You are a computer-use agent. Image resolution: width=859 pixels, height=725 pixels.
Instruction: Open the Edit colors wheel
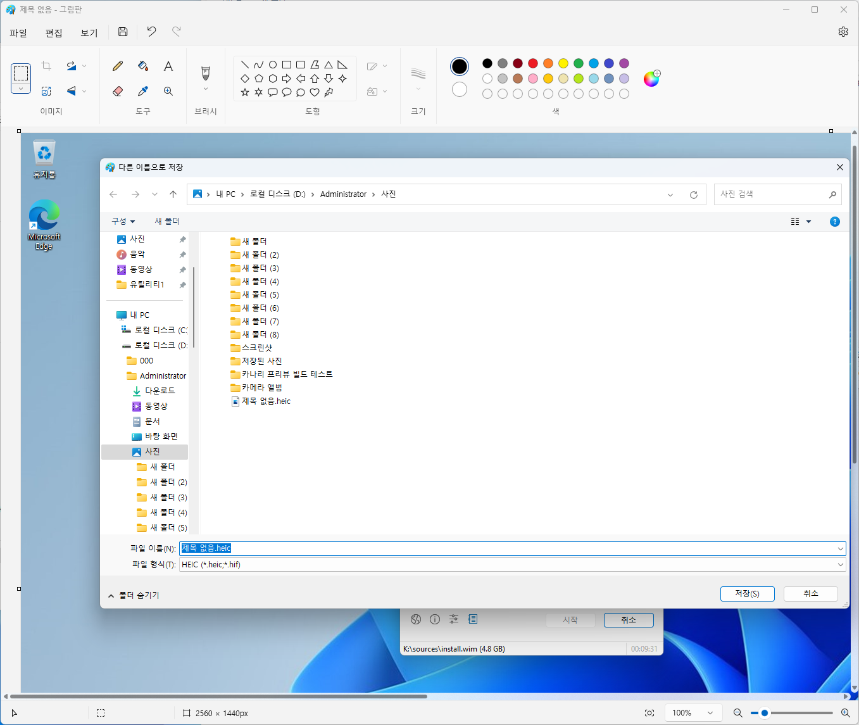(651, 79)
